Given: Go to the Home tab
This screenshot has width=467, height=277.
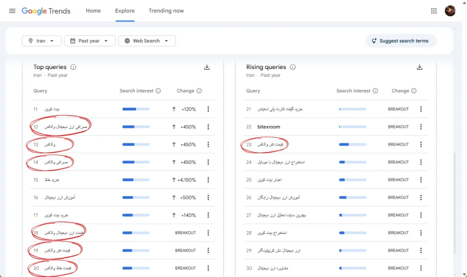Looking at the screenshot, I should click(93, 10).
